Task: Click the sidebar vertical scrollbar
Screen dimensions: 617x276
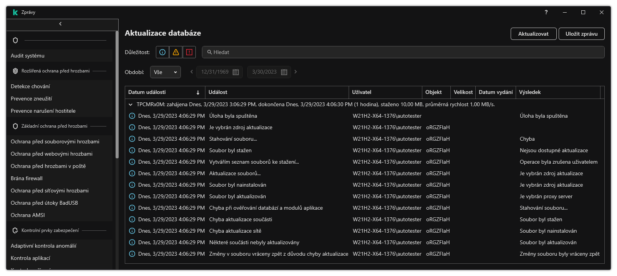Action: 117,96
